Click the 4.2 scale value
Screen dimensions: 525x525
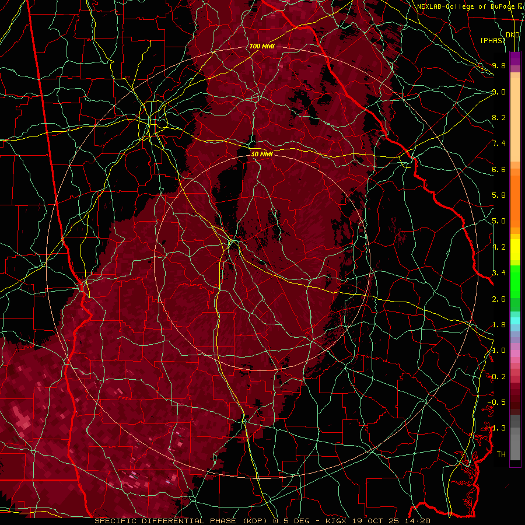pos(499,247)
